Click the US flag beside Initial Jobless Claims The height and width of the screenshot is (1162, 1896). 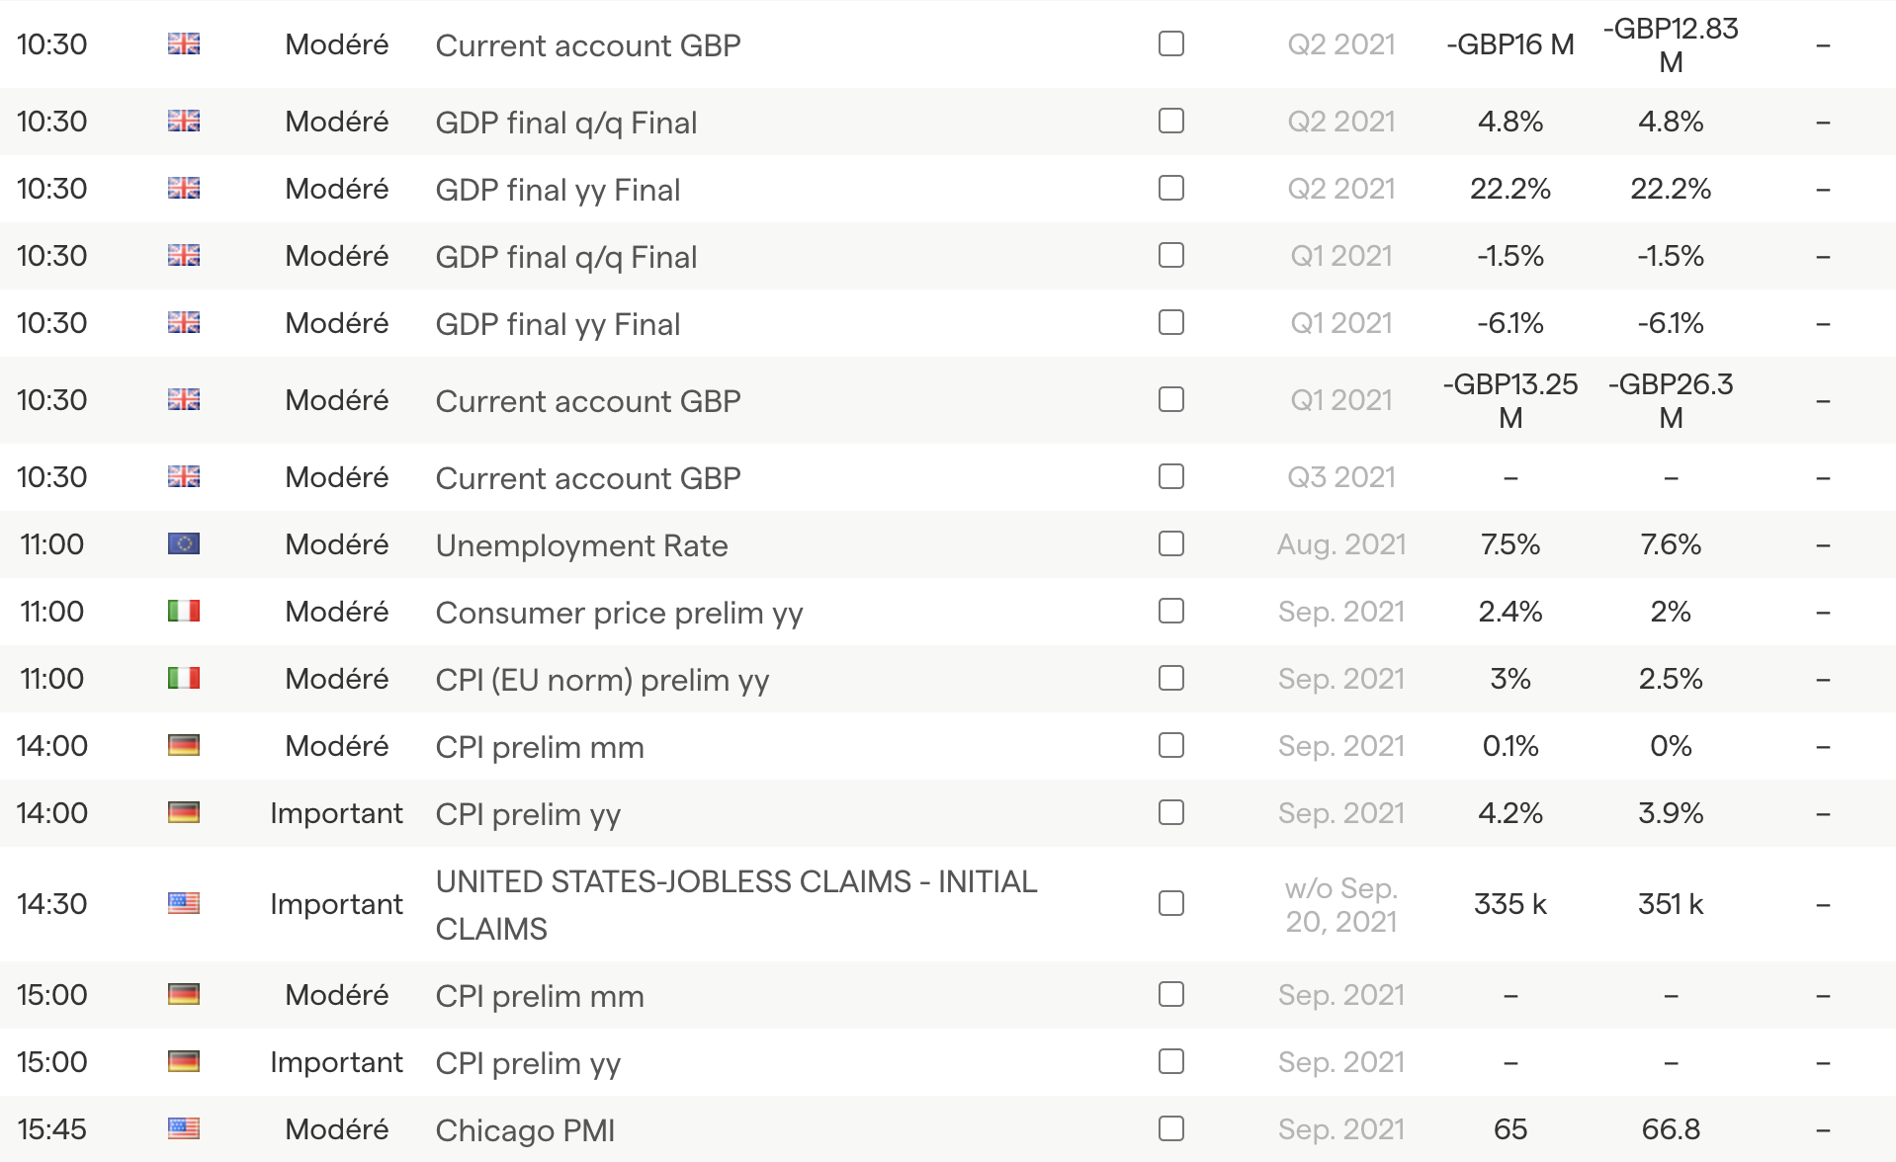(184, 904)
